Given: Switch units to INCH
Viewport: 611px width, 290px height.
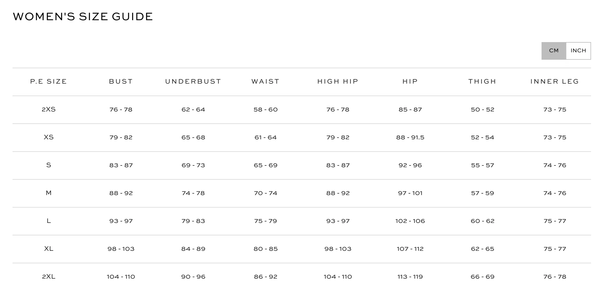Looking at the screenshot, I should tap(578, 51).
